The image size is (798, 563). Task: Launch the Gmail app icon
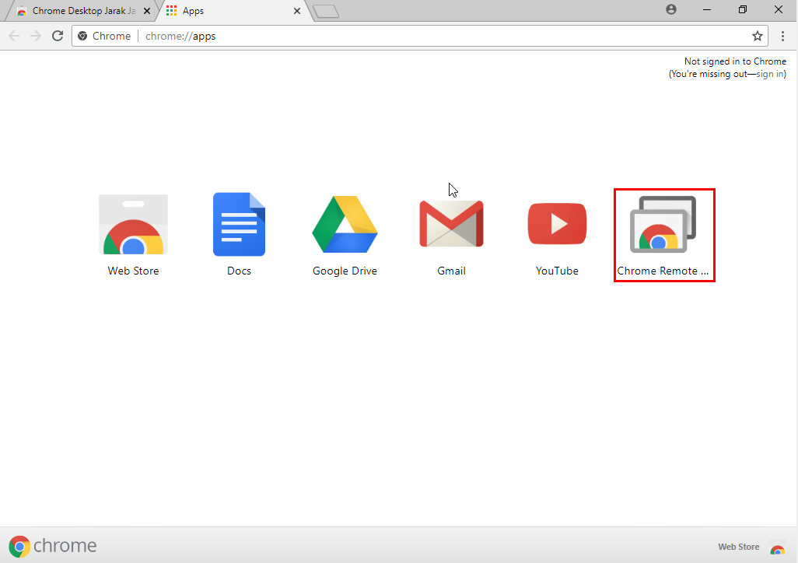[x=451, y=224]
